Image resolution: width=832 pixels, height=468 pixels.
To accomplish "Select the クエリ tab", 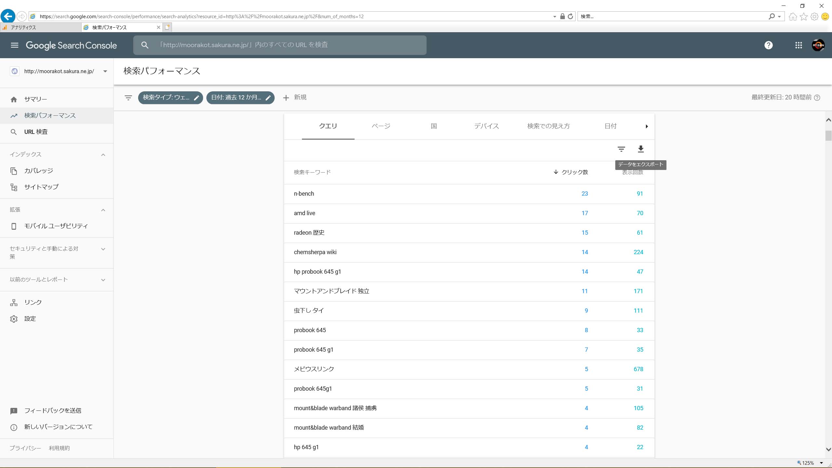I will pos(328,126).
